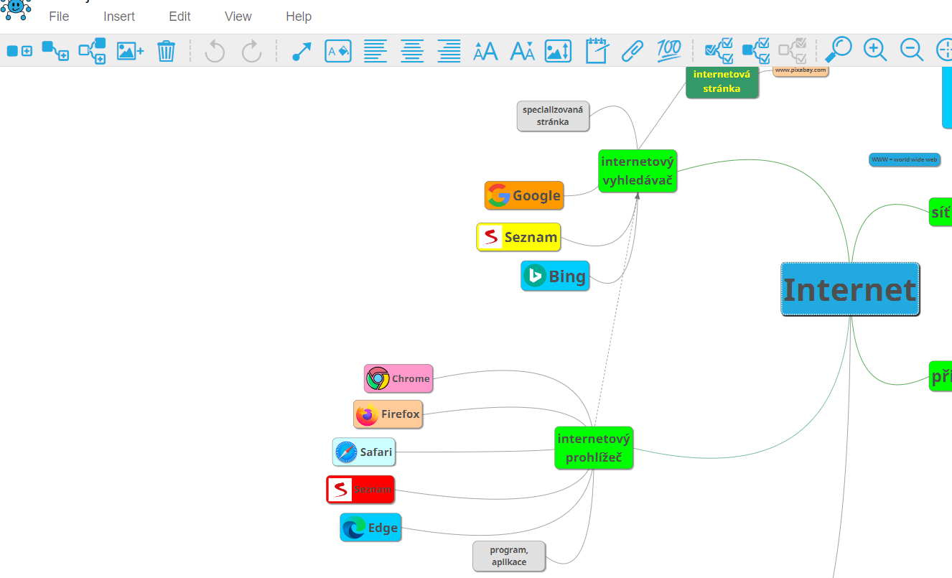Click the Bing logo image
952x578 pixels.
535,276
